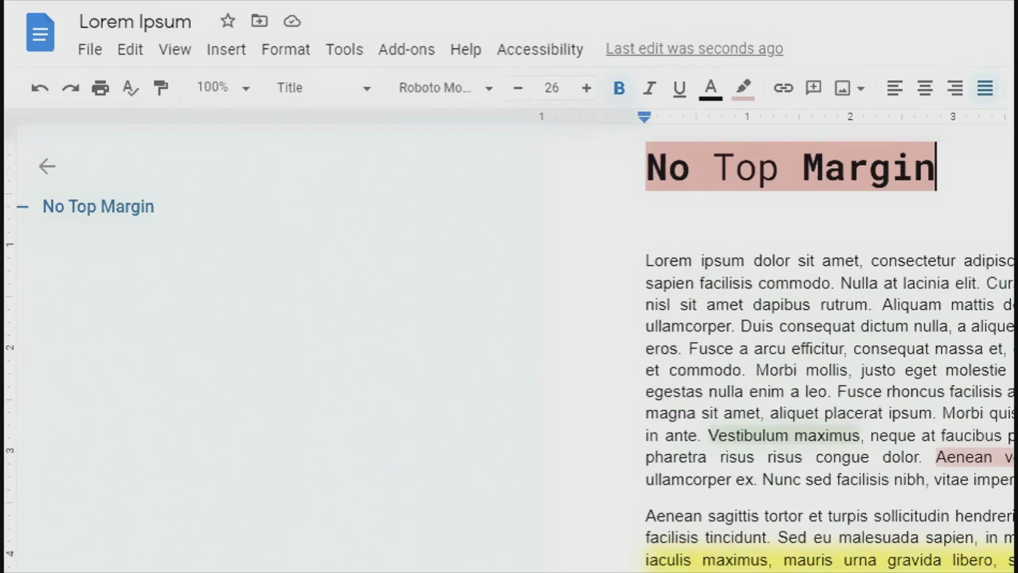The image size is (1018, 573).
Task: Open the text color picker
Action: [x=710, y=89]
